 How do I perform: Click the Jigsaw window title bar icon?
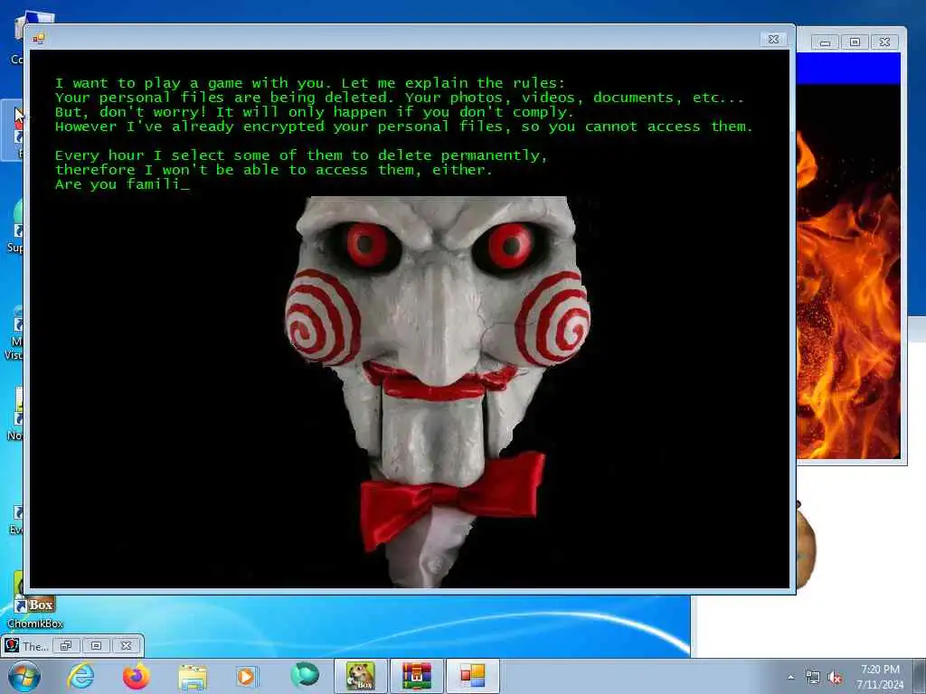point(39,39)
